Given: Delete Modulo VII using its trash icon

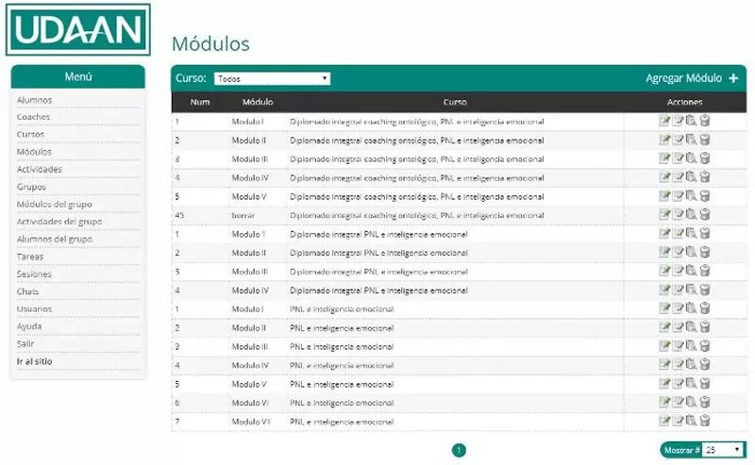Looking at the screenshot, I should coord(705,420).
